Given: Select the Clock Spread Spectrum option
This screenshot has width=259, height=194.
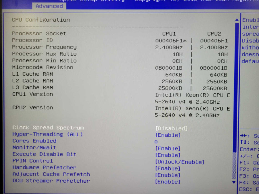Looking at the screenshot, I should (48, 128).
